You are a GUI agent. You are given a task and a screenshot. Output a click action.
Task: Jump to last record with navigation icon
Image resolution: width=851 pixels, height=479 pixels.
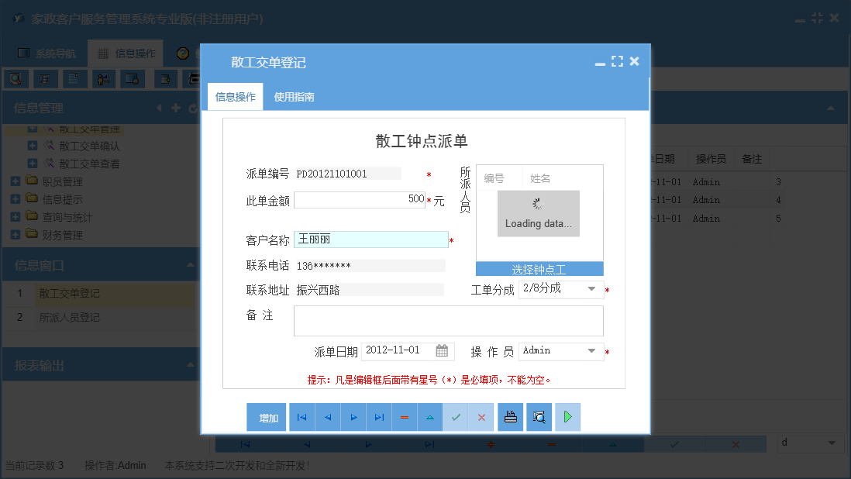point(379,417)
